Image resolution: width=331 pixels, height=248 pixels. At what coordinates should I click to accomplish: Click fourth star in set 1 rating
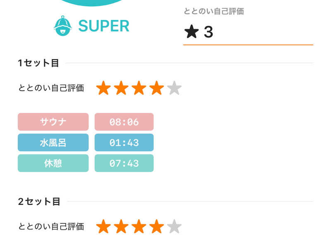[x=157, y=88]
